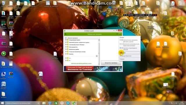Screen dimensions: 186x105
Task: Enable automatically apply actions to threats
Action: tap(120, 40)
